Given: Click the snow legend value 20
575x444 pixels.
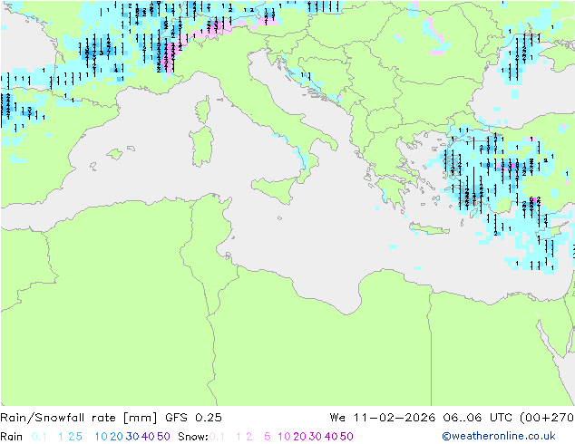Looking at the screenshot, I should 299,437.
